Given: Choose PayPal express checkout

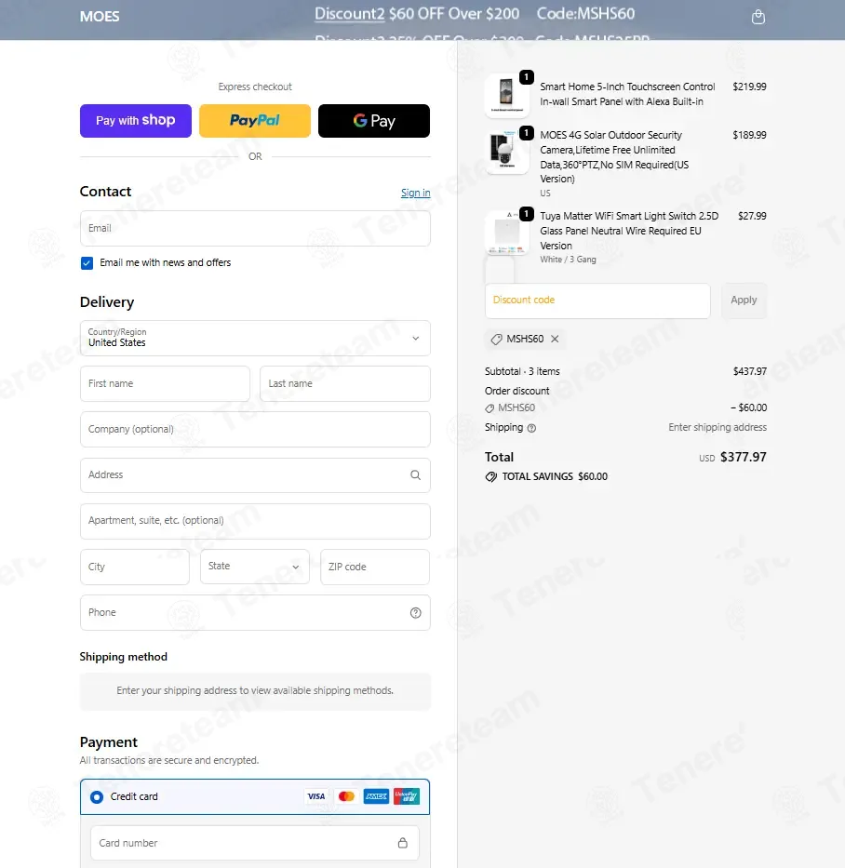Looking at the screenshot, I should point(255,121).
